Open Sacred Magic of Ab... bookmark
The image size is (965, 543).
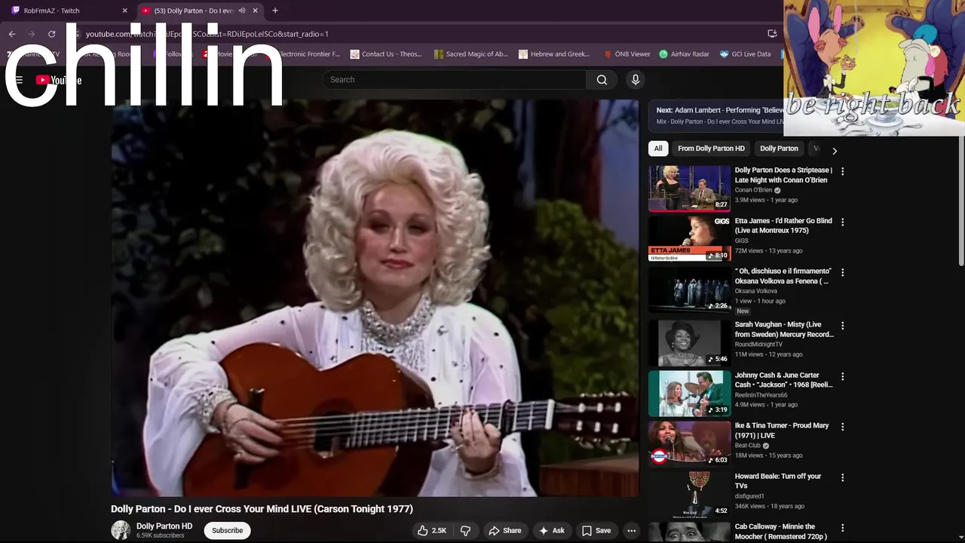pyautogui.click(x=471, y=54)
